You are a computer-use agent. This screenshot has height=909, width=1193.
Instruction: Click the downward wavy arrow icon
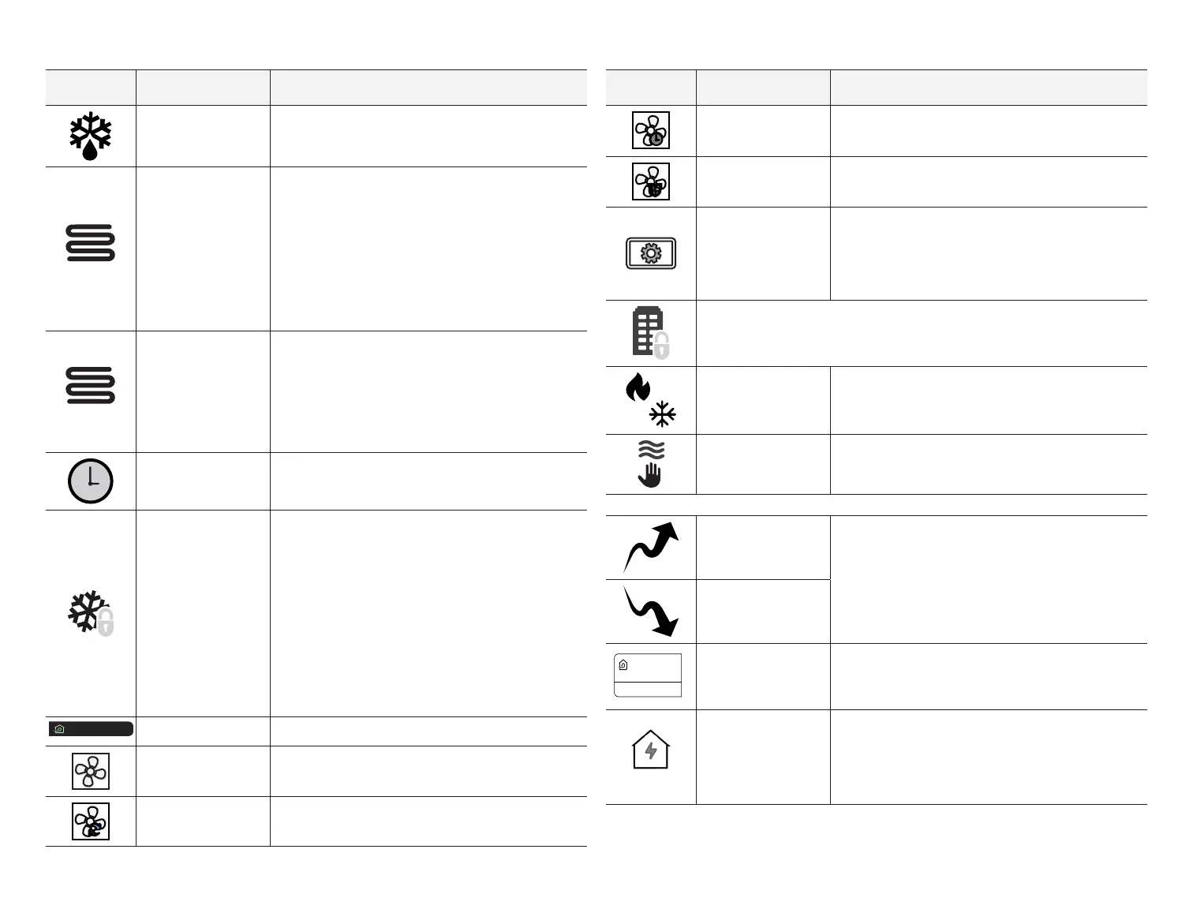651,611
